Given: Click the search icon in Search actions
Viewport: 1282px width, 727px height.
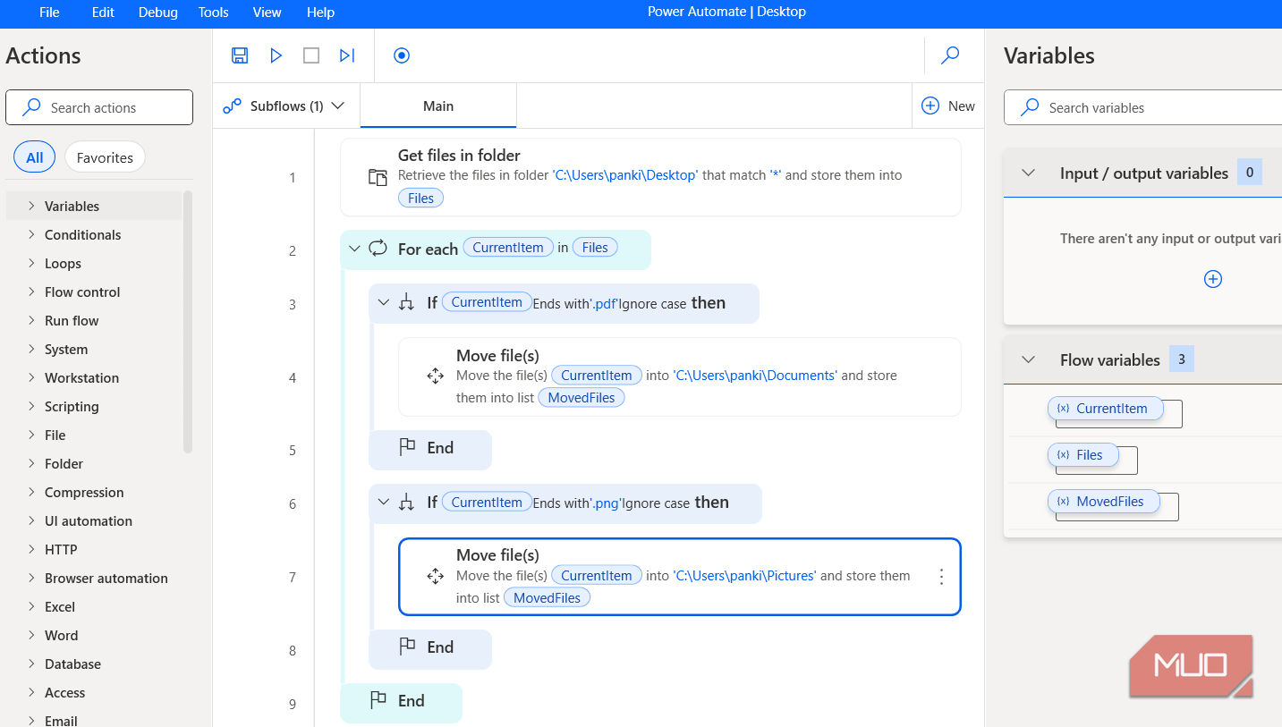Looking at the screenshot, I should 31,107.
